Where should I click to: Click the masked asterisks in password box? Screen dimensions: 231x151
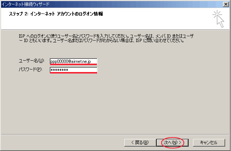60,70
